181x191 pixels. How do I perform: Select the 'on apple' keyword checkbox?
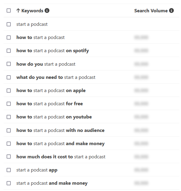(x=9, y=91)
